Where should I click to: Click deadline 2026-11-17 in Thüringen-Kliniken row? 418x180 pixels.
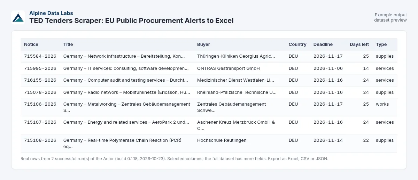point(328,56)
